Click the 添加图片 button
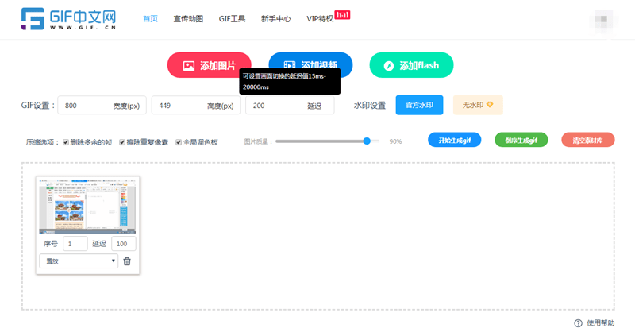Screen dimensions: 635x332 [x=210, y=65]
